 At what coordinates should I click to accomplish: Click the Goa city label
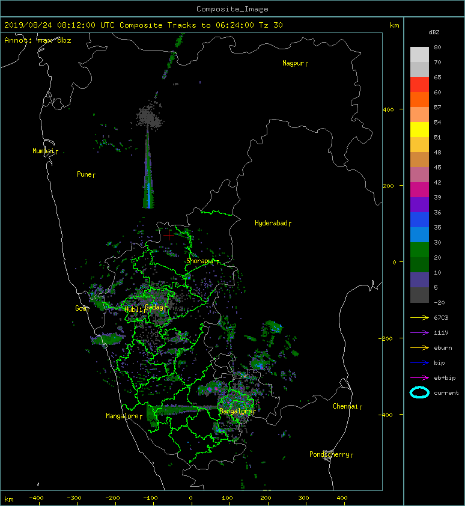[81, 308]
